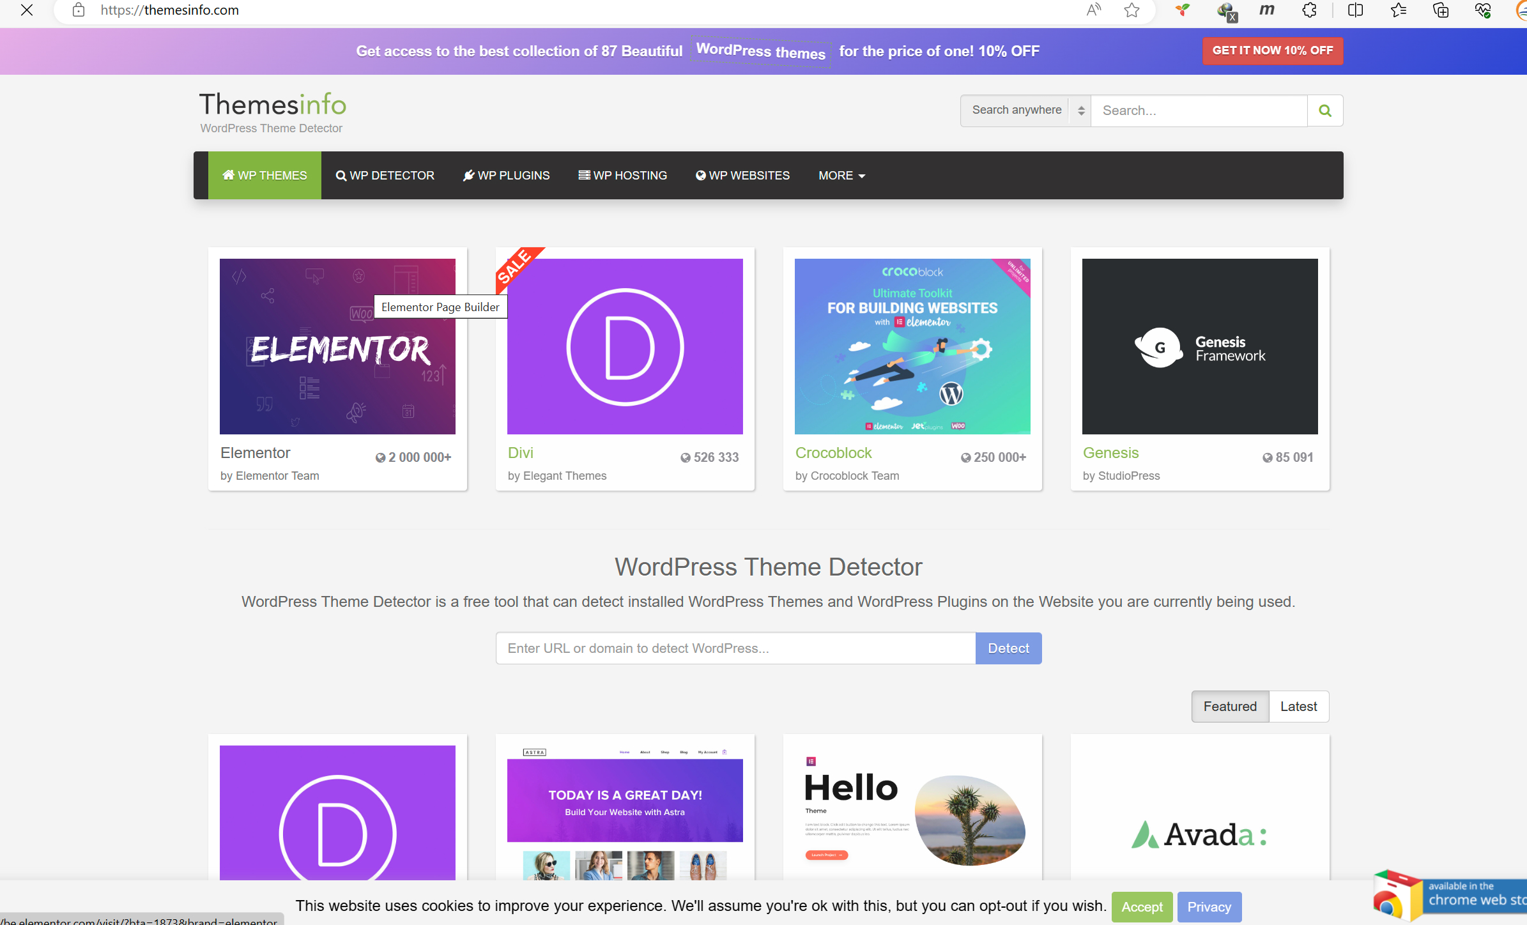Open the browser Collections icon
This screenshot has height=925, width=1527.
click(x=1440, y=10)
